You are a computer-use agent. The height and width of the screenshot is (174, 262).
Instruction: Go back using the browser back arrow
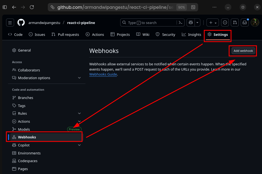[14, 7]
